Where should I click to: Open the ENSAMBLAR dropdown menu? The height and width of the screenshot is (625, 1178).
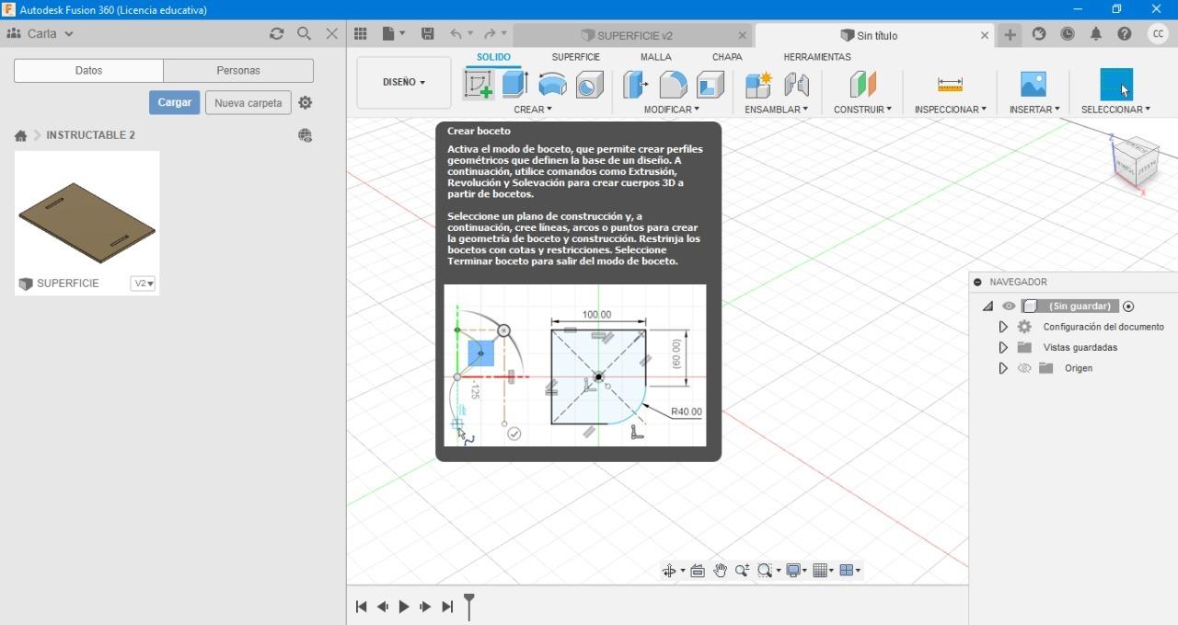pyautogui.click(x=776, y=110)
